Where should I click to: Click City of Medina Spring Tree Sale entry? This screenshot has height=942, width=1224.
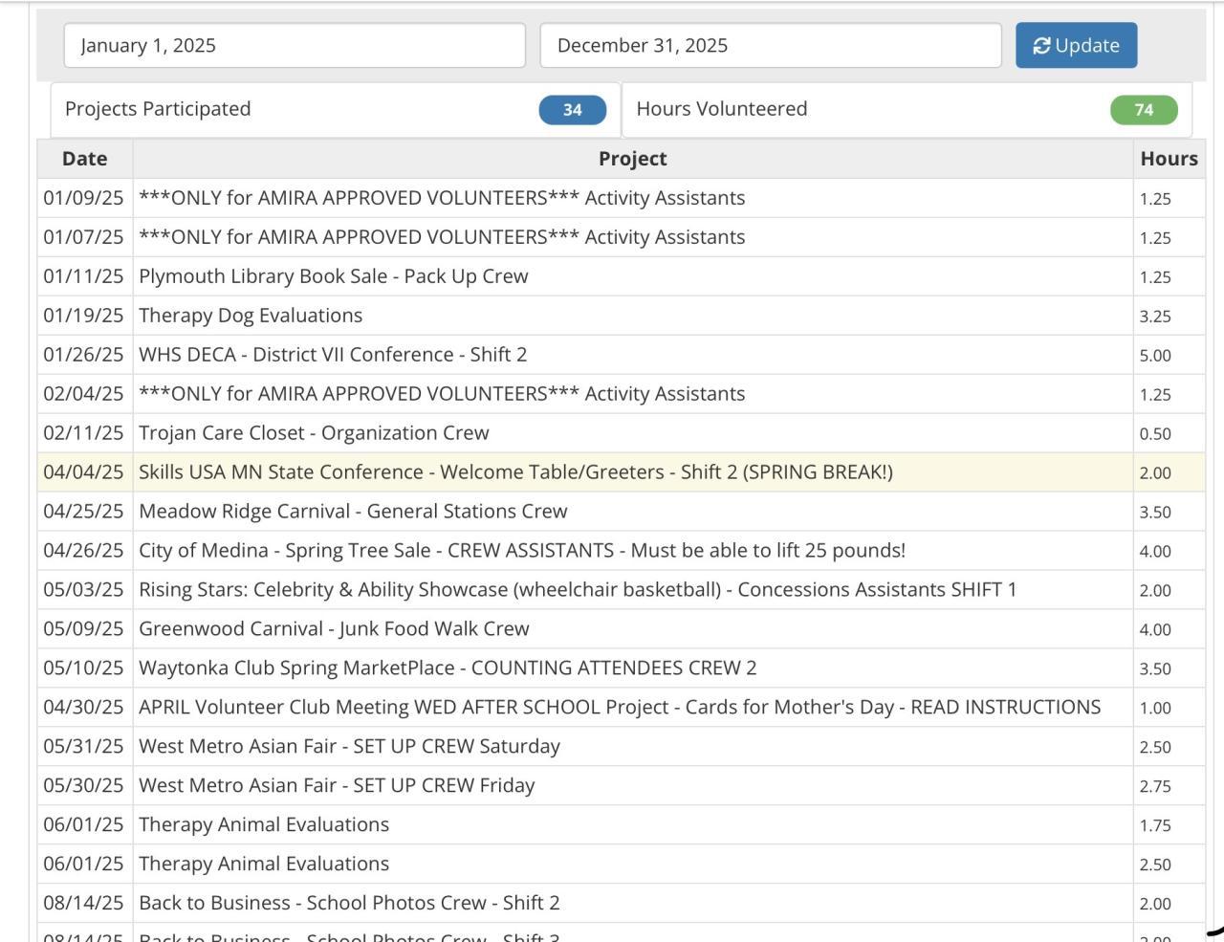click(x=521, y=551)
